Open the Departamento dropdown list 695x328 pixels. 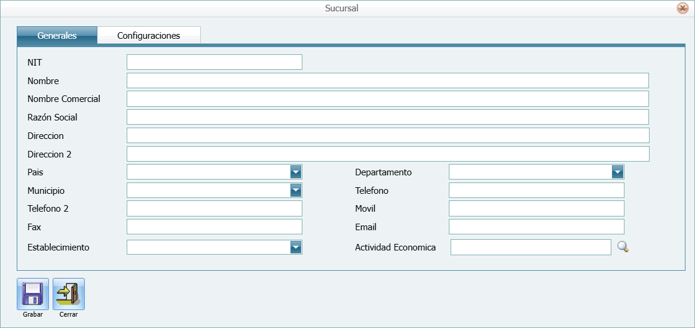617,172
